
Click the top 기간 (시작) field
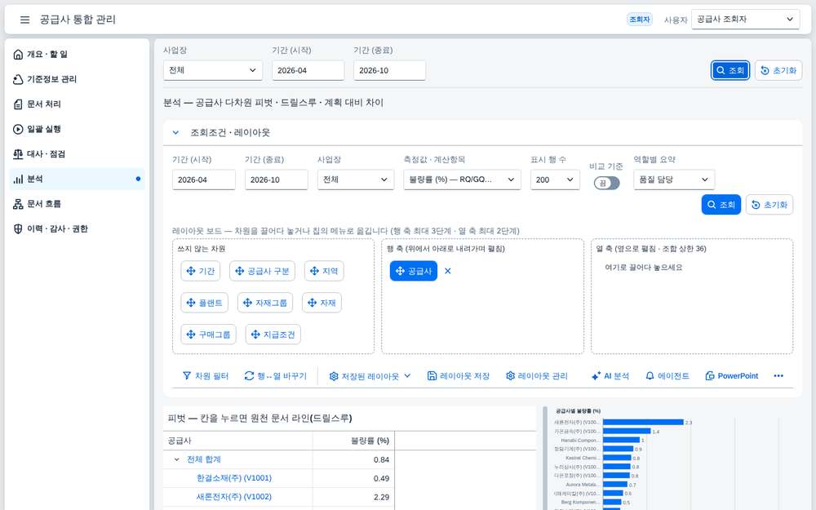[308, 70]
